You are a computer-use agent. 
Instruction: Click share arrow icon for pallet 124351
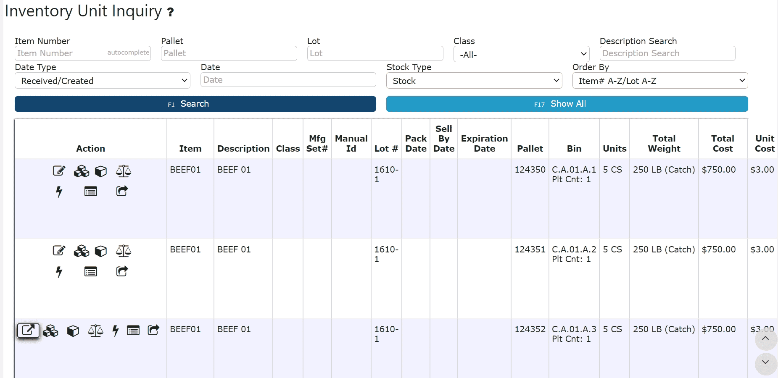122,271
